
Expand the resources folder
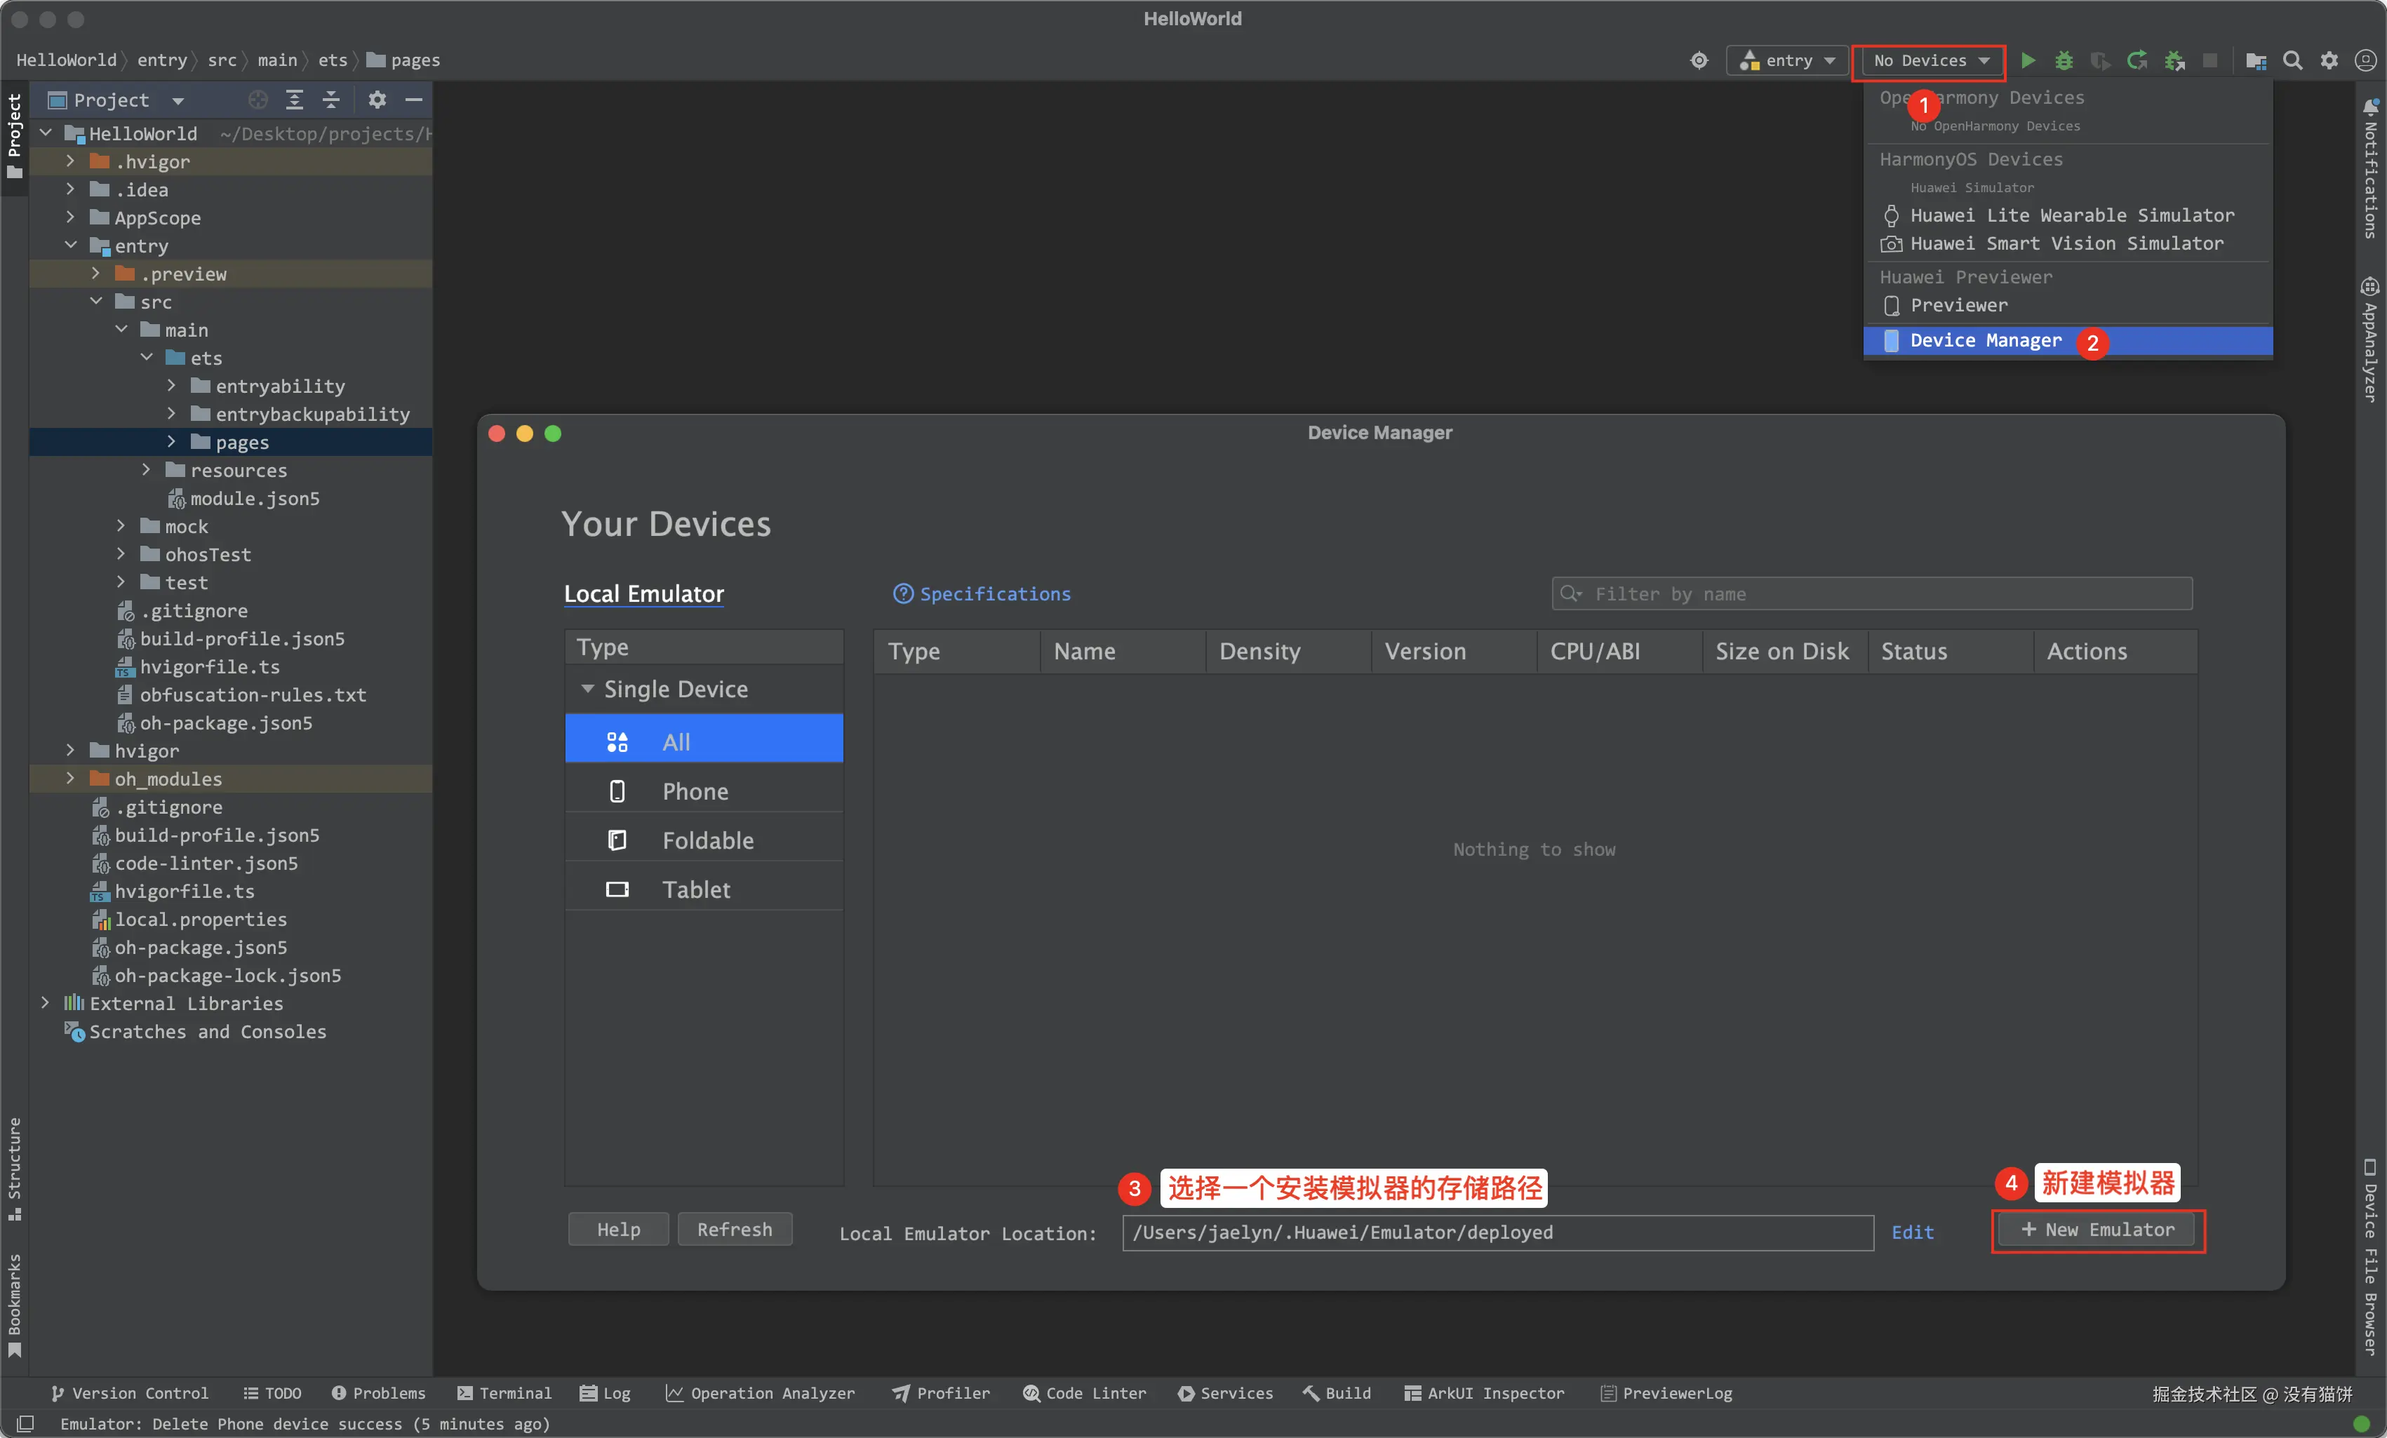(146, 470)
